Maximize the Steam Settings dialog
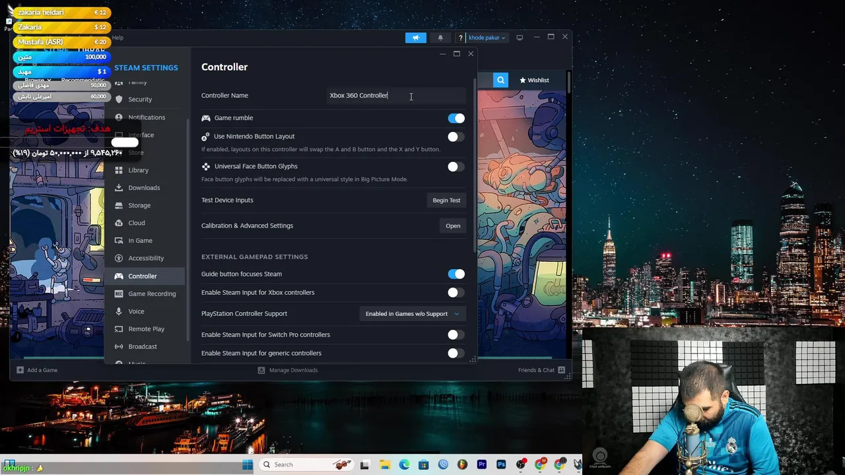 point(456,53)
